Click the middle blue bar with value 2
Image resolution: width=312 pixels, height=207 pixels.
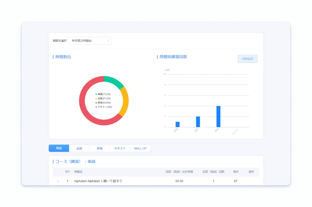198,122
